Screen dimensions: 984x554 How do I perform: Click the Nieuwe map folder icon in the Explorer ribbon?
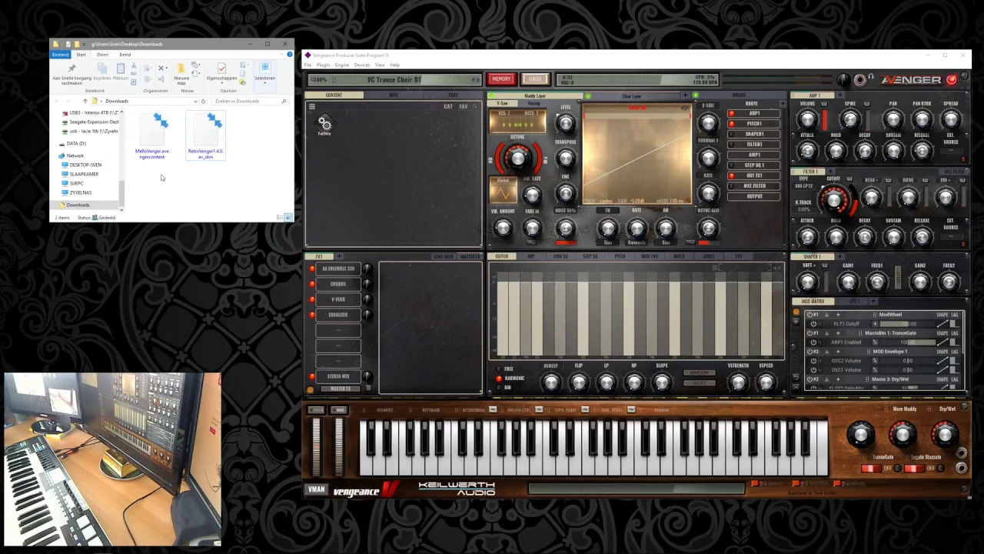point(181,69)
